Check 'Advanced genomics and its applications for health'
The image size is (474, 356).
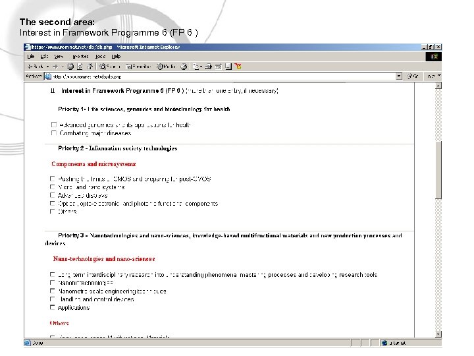point(54,125)
